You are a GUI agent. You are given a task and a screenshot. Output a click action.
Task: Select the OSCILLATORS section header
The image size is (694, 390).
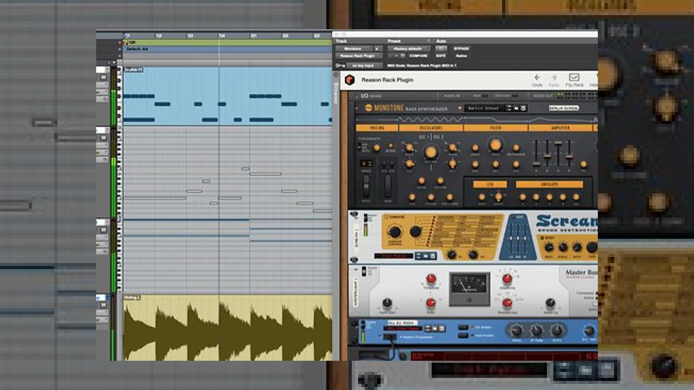[x=431, y=128]
